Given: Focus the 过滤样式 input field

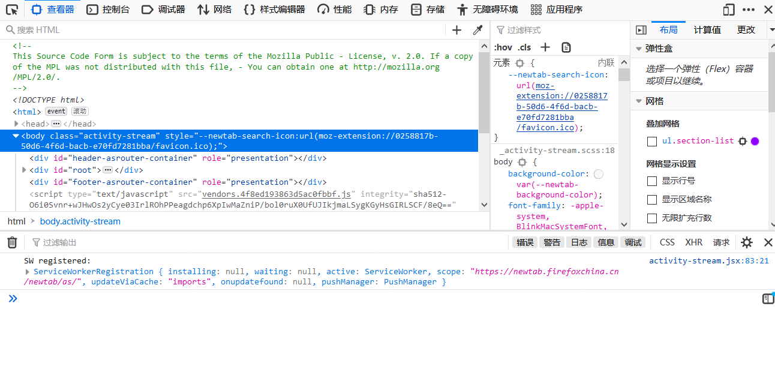Looking at the screenshot, I should pyautogui.click(x=561, y=30).
